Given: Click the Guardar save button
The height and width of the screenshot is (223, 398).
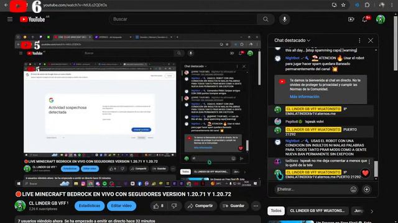Looking at the screenshot, I should point(234,206).
